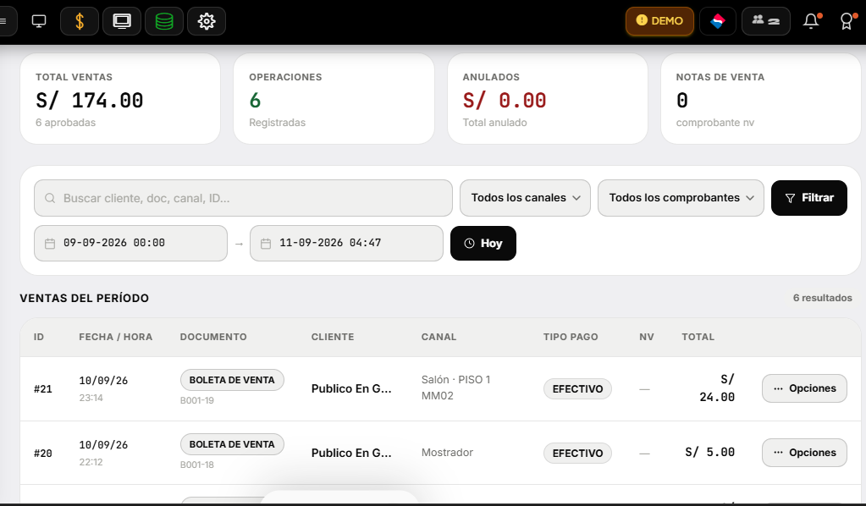Open Opciones for sale #21

click(x=804, y=388)
